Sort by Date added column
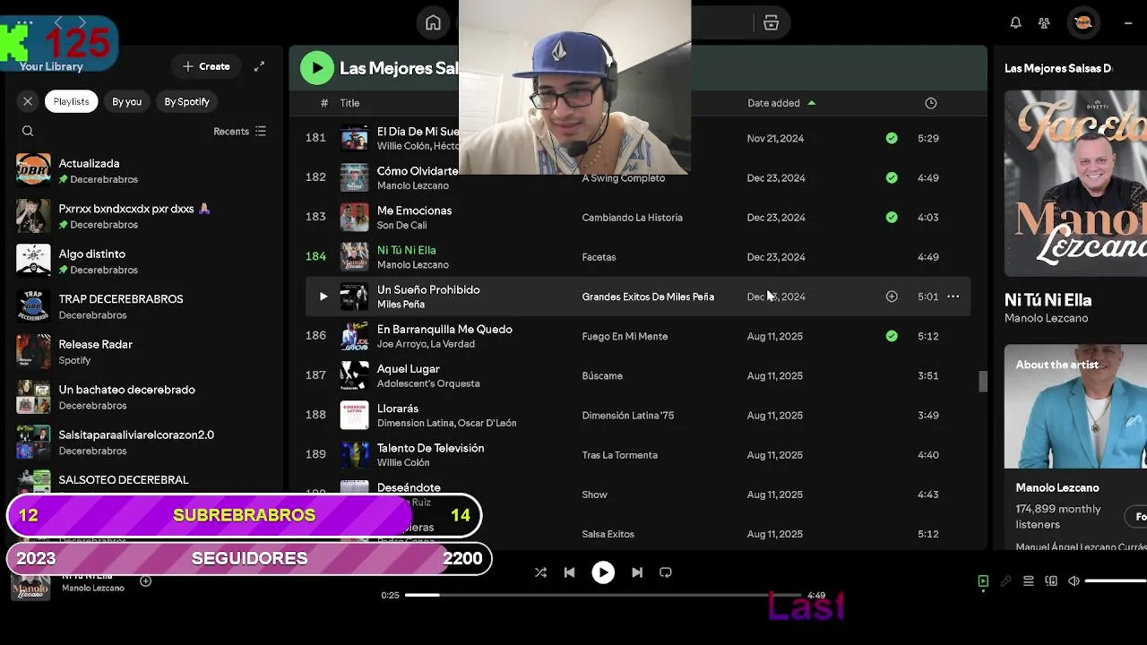Image resolution: width=1147 pixels, height=645 pixels. coord(781,103)
